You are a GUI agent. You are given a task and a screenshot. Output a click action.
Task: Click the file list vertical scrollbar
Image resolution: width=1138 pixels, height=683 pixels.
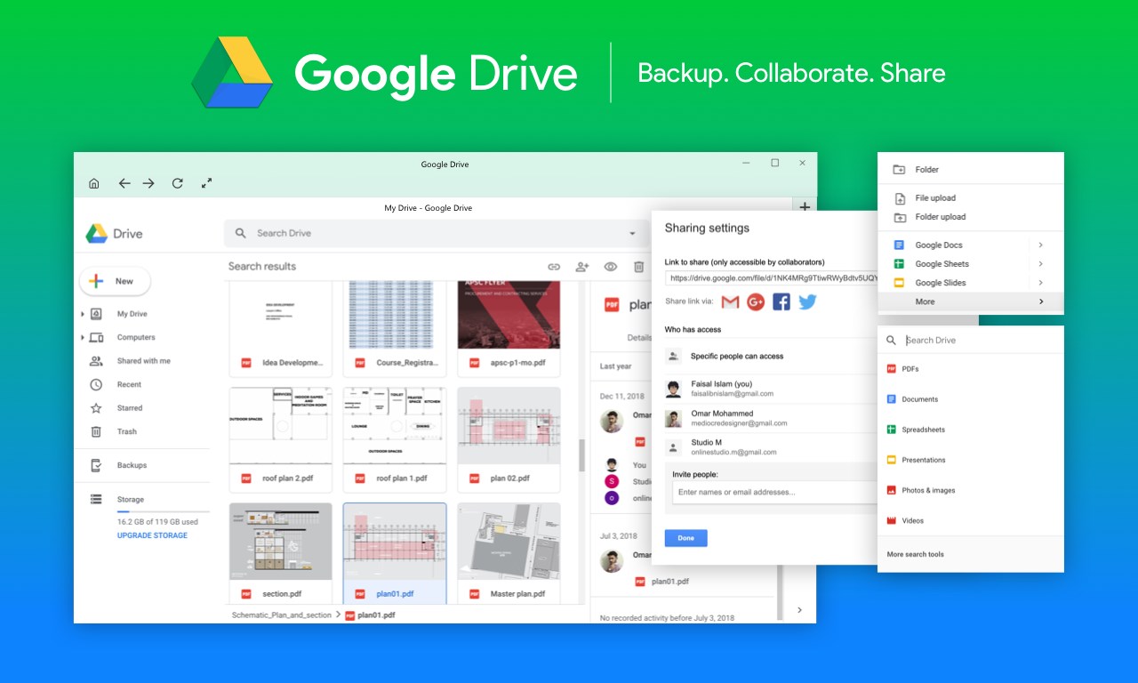[x=582, y=456]
